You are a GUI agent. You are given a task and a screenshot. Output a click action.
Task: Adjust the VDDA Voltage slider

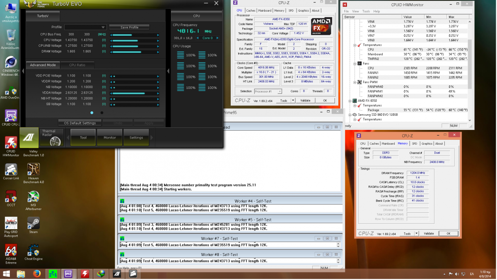[x=135, y=93]
